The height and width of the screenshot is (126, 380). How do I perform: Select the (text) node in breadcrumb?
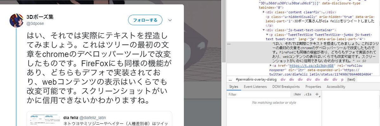[x=351, y=80]
